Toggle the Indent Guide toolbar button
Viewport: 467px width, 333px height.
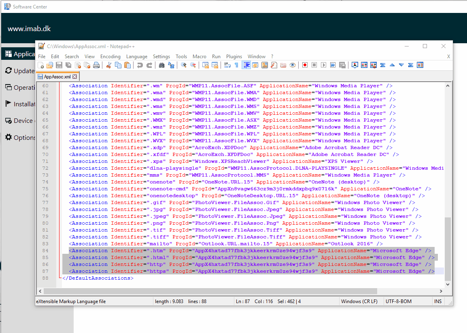246,65
